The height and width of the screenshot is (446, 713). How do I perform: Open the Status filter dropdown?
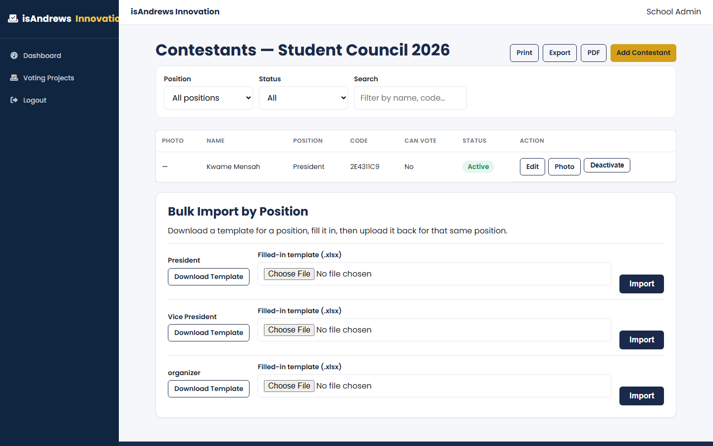(304, 98)
